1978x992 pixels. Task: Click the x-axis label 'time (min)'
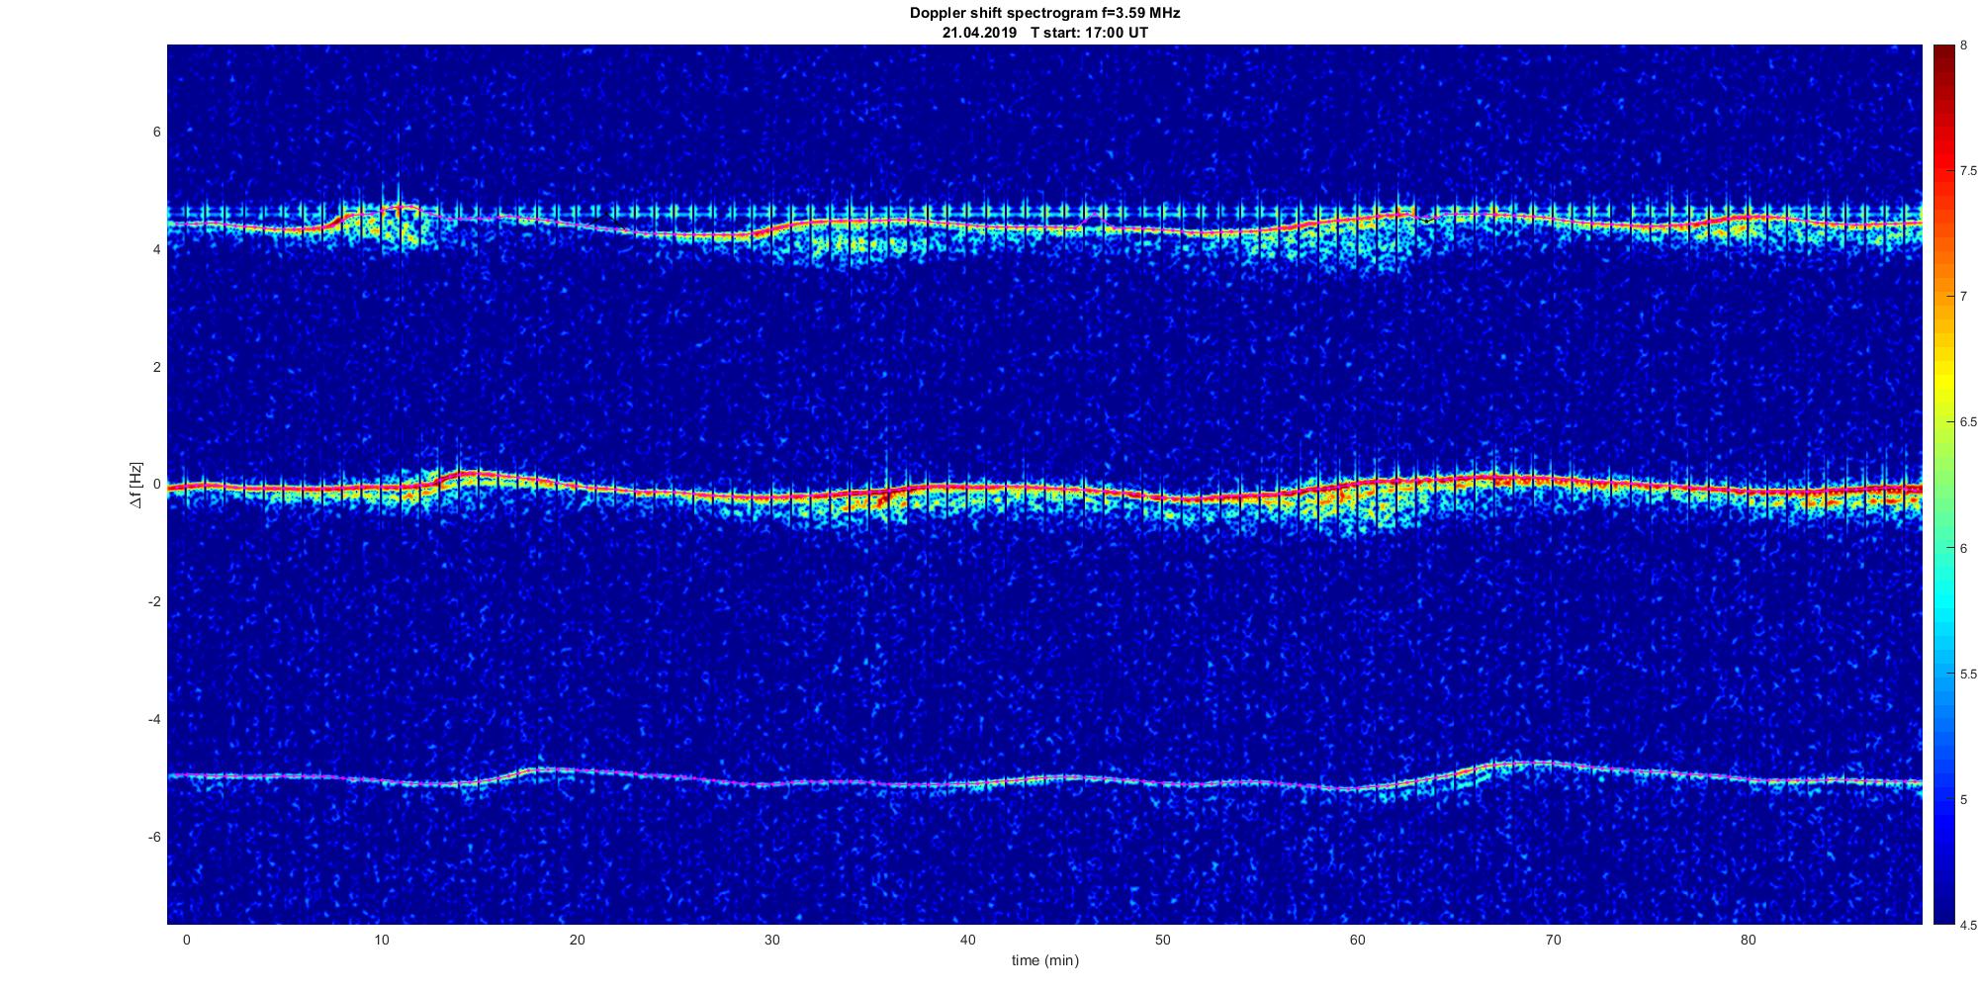1044,960
